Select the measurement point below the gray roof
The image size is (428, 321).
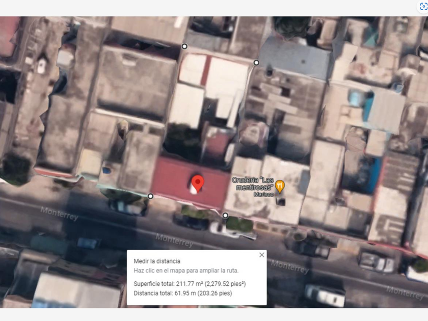click(x=256, y=63)
